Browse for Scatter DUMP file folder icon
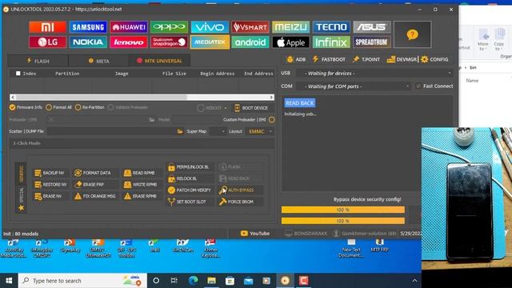 point(180,131)
